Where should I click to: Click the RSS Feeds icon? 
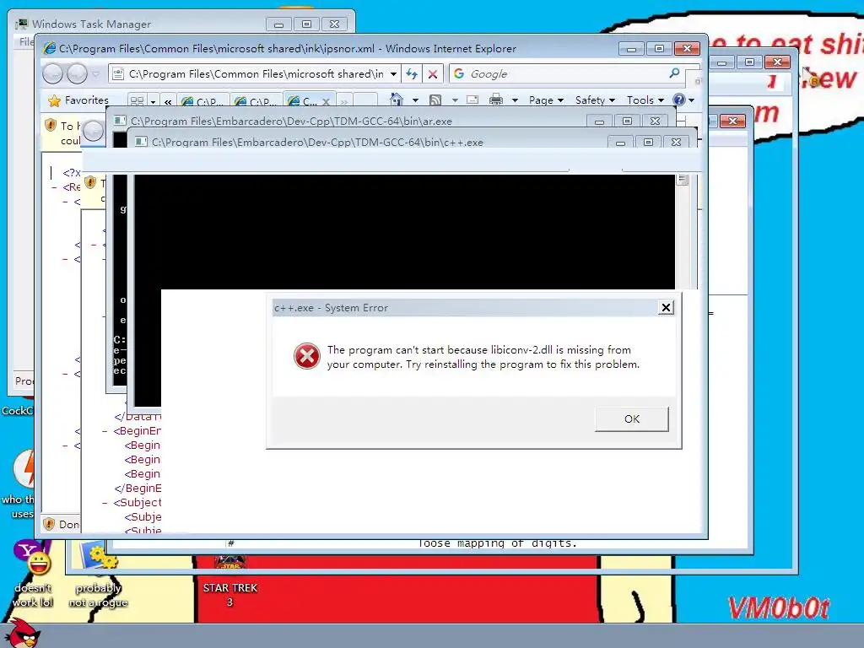point(435,100)
